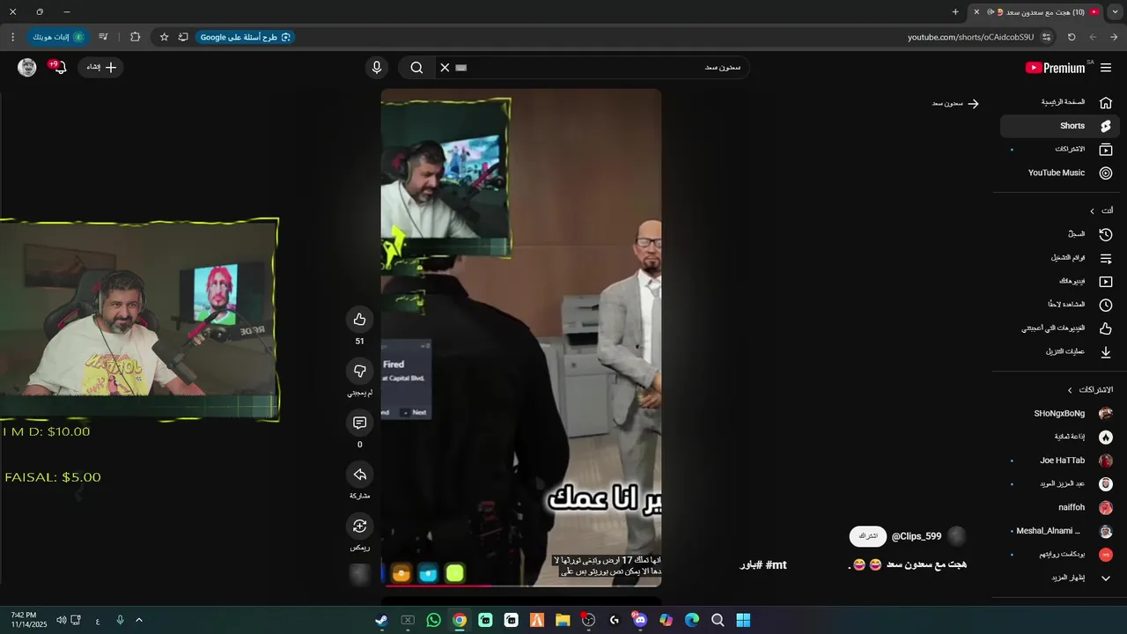
Task: Show hidden system tray icons
Action: pos(138,620)
